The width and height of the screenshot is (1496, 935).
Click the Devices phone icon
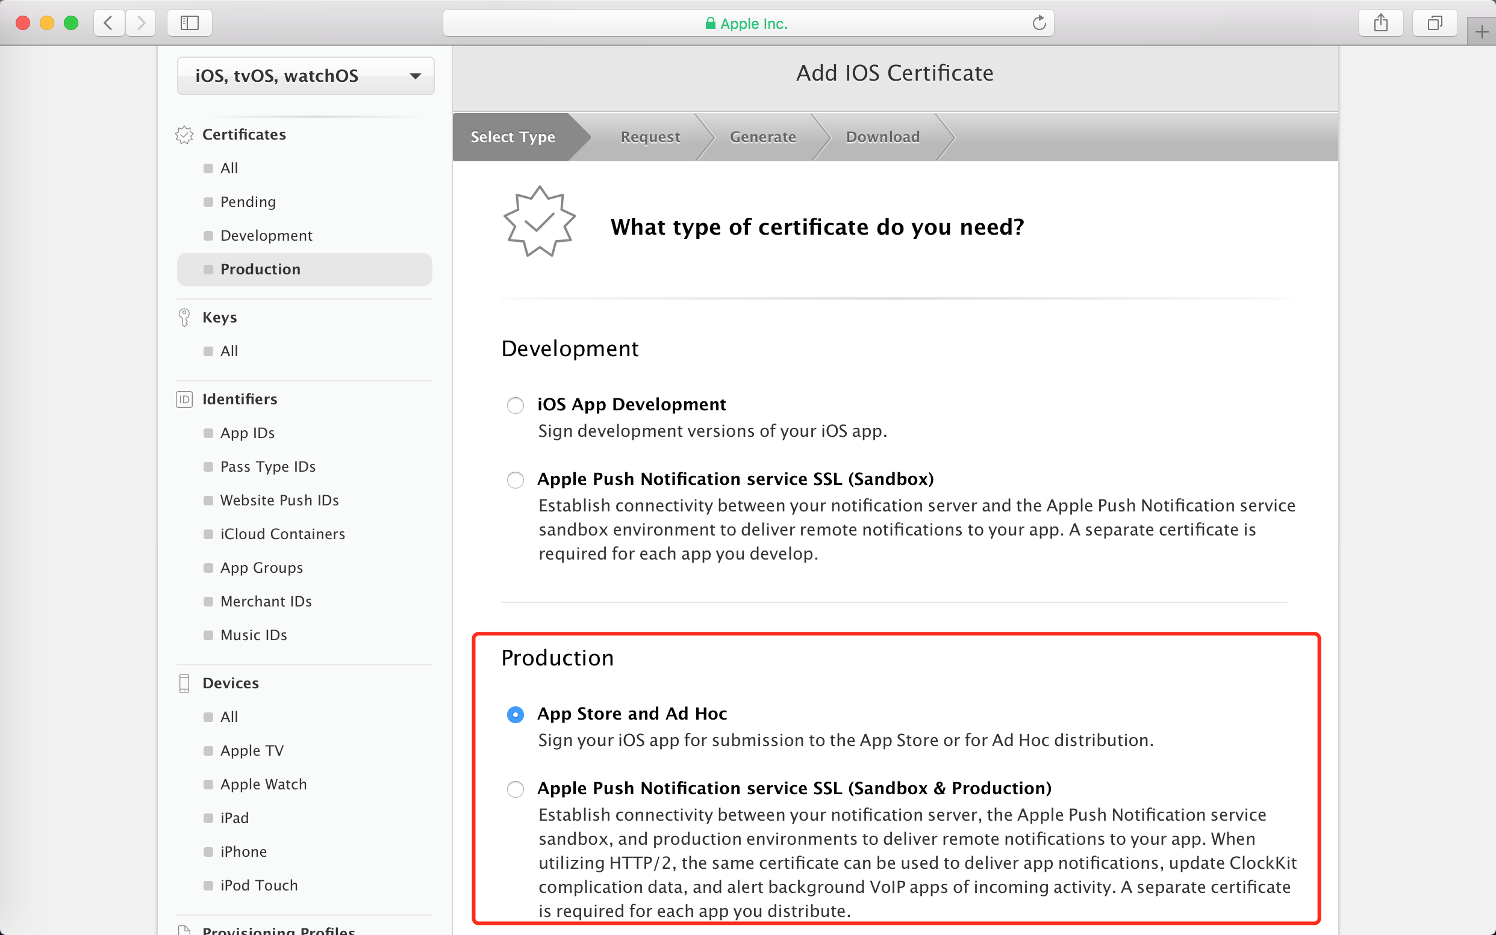(x=184, y=684)
